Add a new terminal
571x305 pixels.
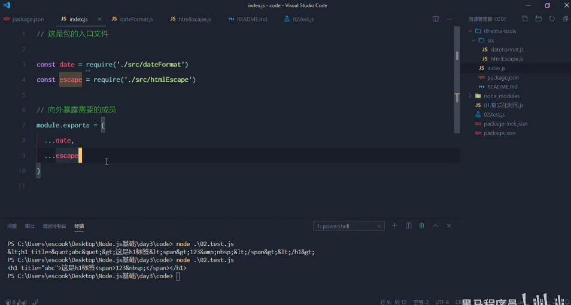pos(394,226)
